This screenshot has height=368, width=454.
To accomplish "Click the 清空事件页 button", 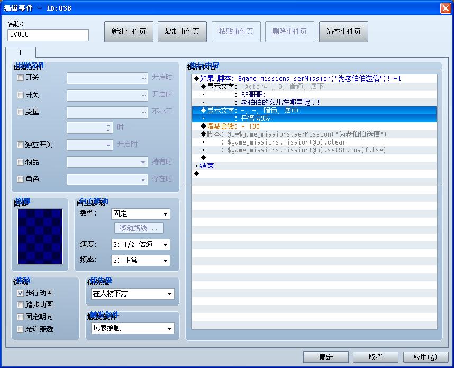I will point(343,32).
